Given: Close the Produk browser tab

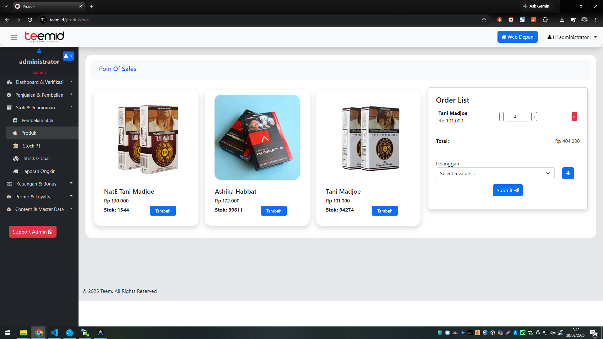Looking at the screenshot, I should tap(81, 6).
